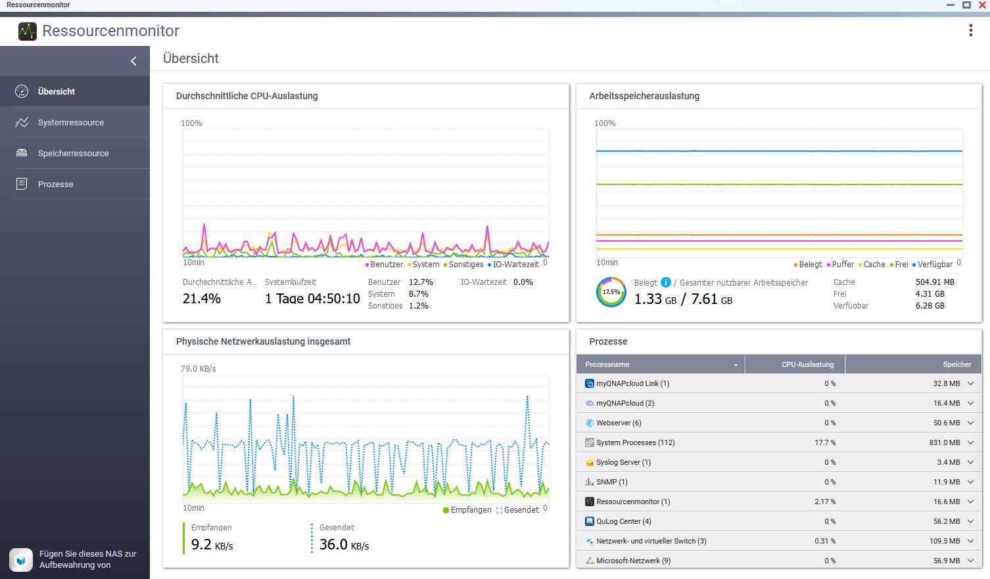Click the Speicherressource drive icon
The width and height of the screenshot is (990, 579).
22,153
